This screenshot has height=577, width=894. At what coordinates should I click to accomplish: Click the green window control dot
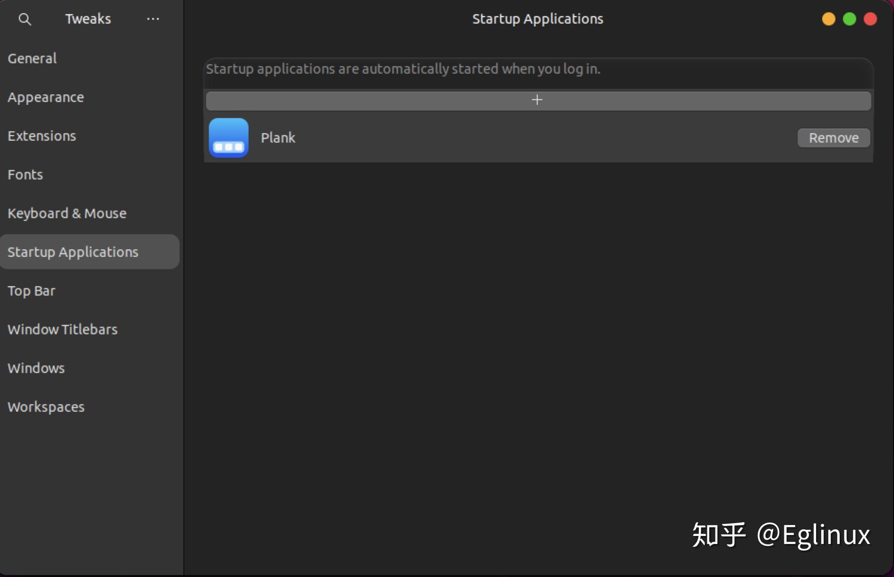pos(849,19)
